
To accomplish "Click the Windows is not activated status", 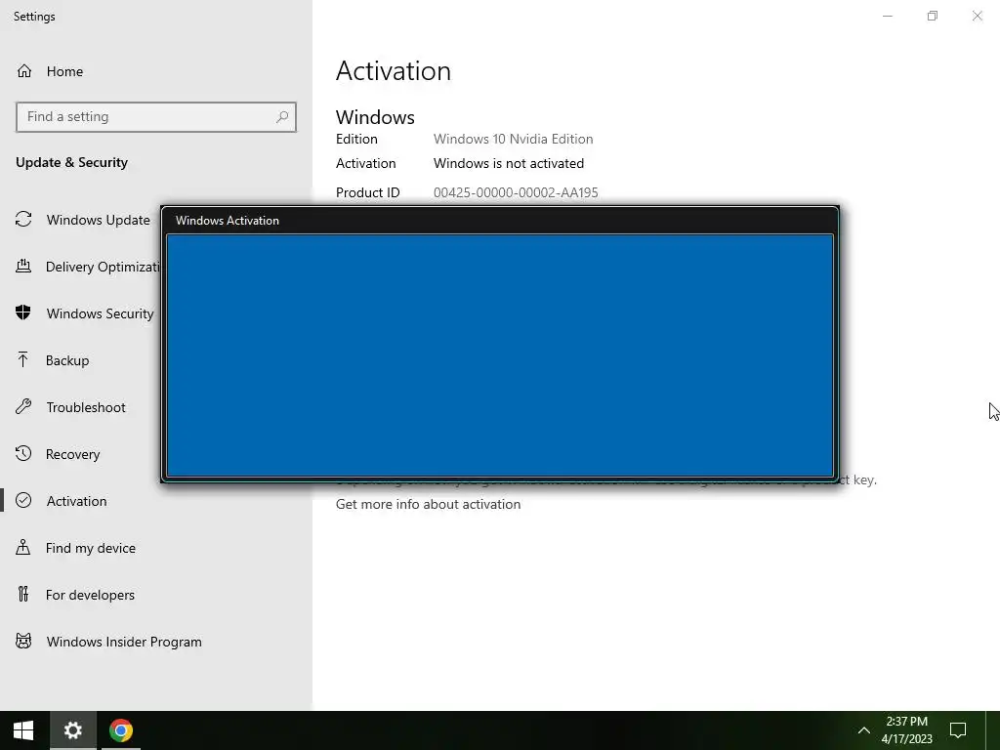I will pos(508,163).
